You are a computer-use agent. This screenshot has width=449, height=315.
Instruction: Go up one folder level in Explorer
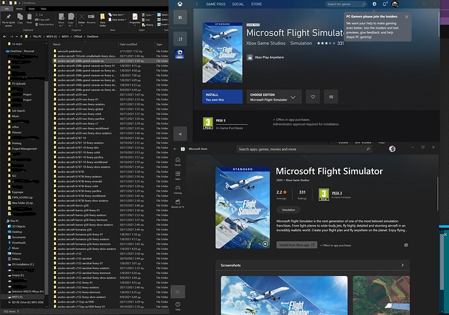coord(21,36)
